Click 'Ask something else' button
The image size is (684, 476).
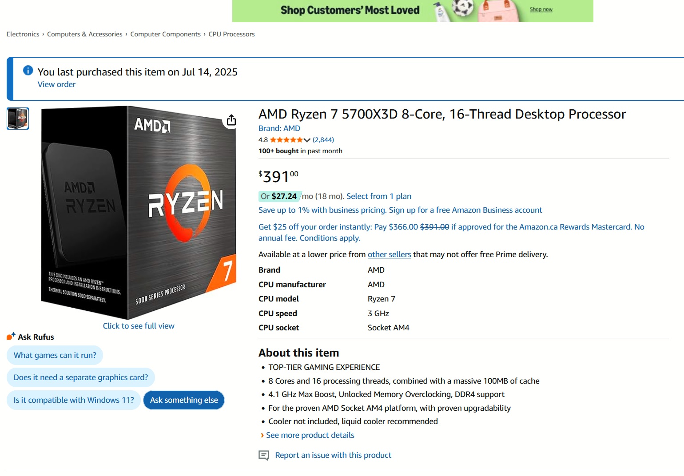184,400
